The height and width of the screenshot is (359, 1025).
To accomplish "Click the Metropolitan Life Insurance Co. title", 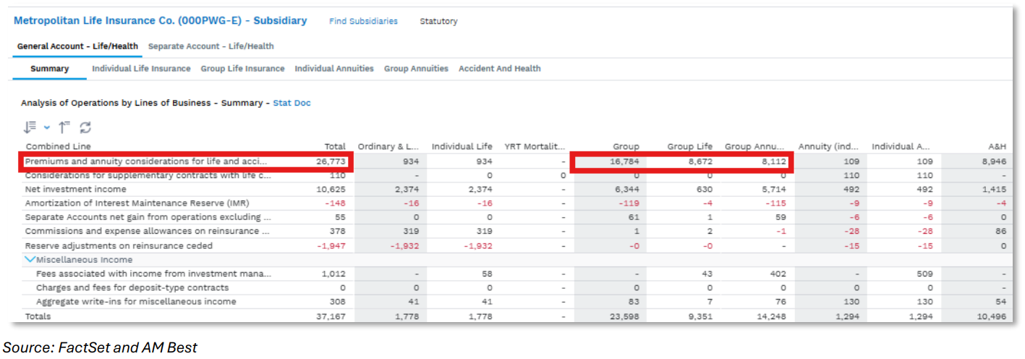I will 160,21.
